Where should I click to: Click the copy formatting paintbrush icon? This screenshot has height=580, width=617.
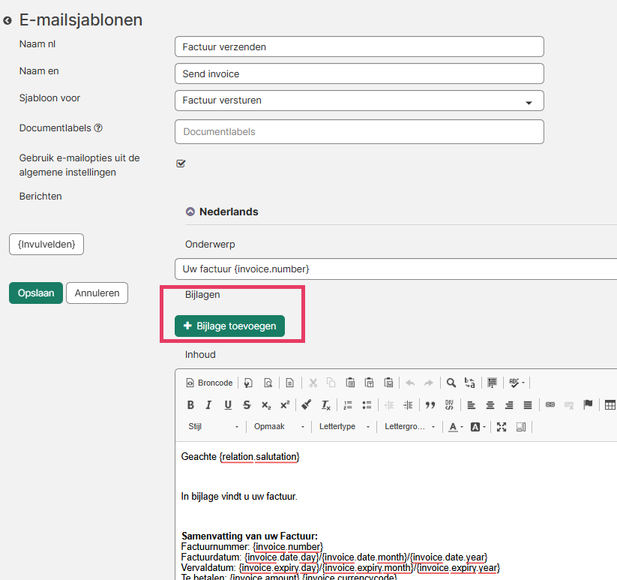[x=307, y=405]
